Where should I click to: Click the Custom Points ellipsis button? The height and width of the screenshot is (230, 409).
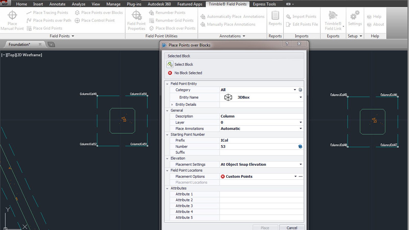click(301, 176)
